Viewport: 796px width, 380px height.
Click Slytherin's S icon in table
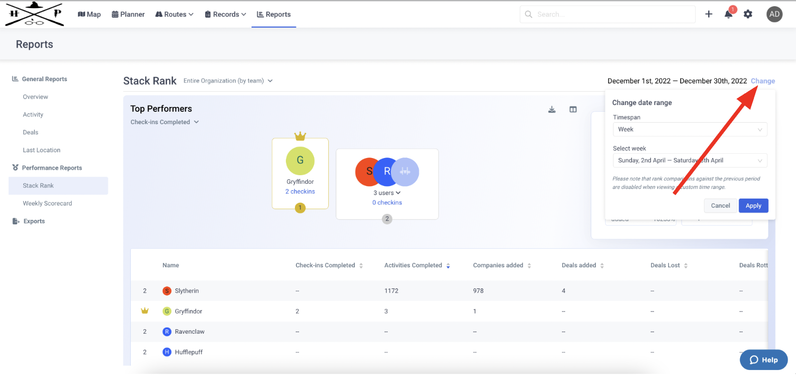(x=167, y=291)
